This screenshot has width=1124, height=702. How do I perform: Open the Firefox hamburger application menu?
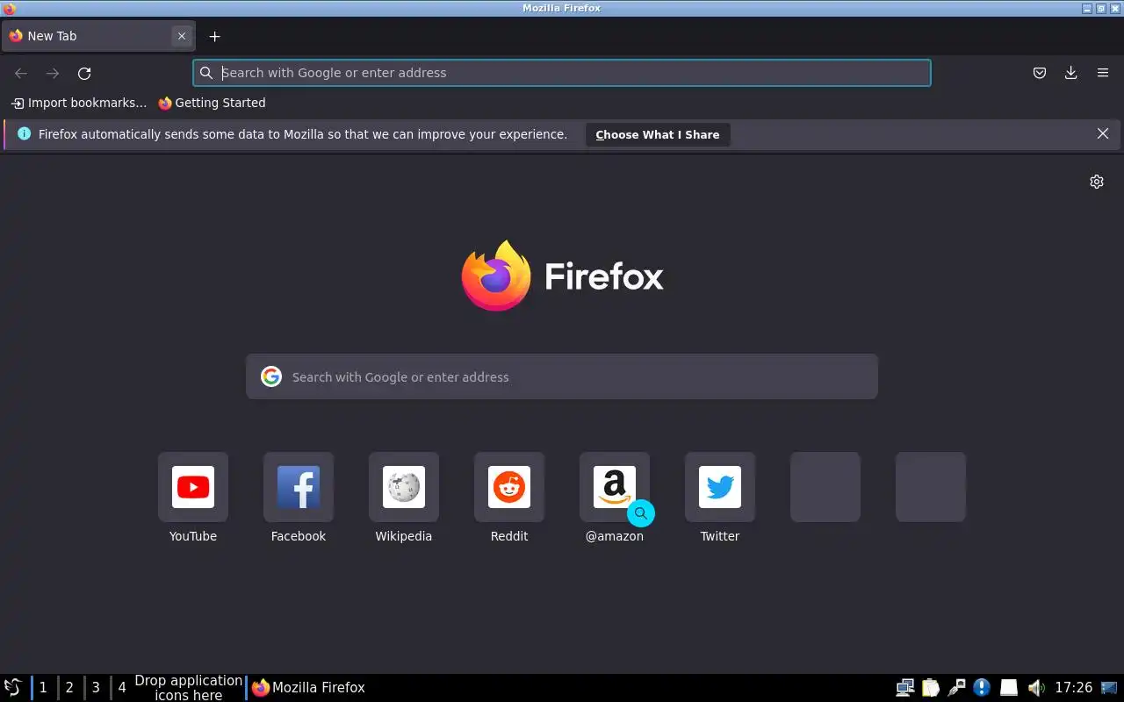click(x=1103, y=73)
